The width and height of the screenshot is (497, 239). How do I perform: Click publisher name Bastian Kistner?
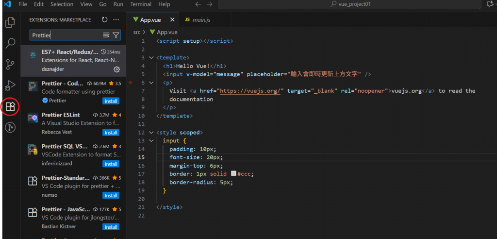[x=59, y=226]
